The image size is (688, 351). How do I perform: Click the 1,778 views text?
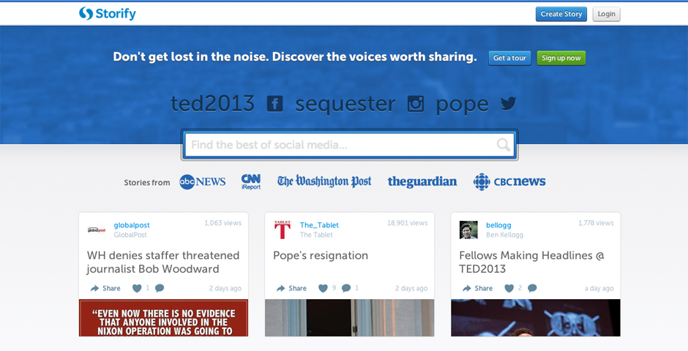pos(596,223)
